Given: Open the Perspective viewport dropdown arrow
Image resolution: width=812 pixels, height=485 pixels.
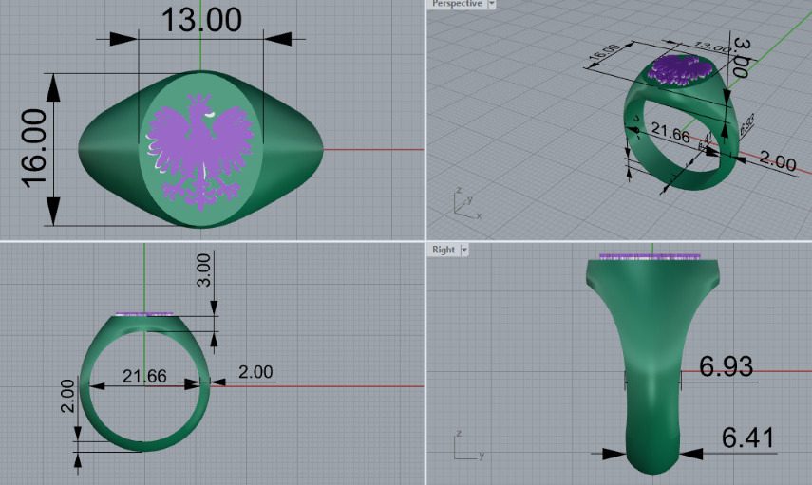Looking at the screenshot, I should pyautogui.click(x=491, y=4).
